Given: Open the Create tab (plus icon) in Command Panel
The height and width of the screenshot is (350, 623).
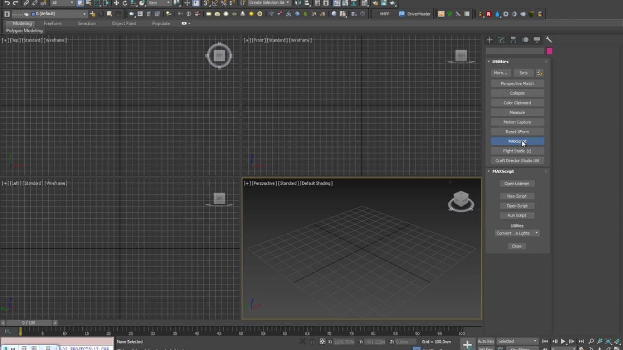Looking at the screenshot, I should pyautogui.click(x=490, y=40).
